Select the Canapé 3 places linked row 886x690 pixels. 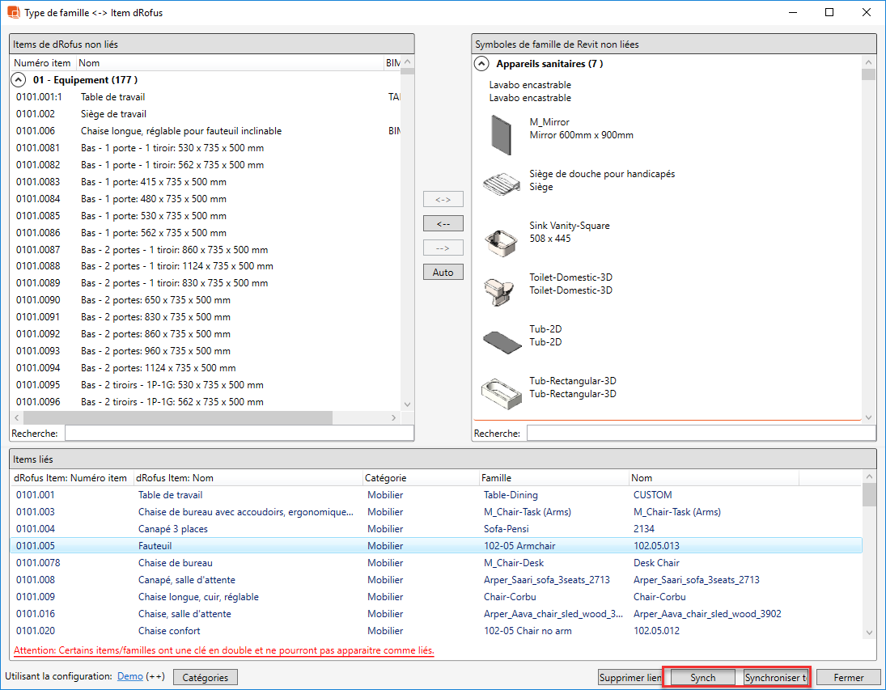[172, 529]
